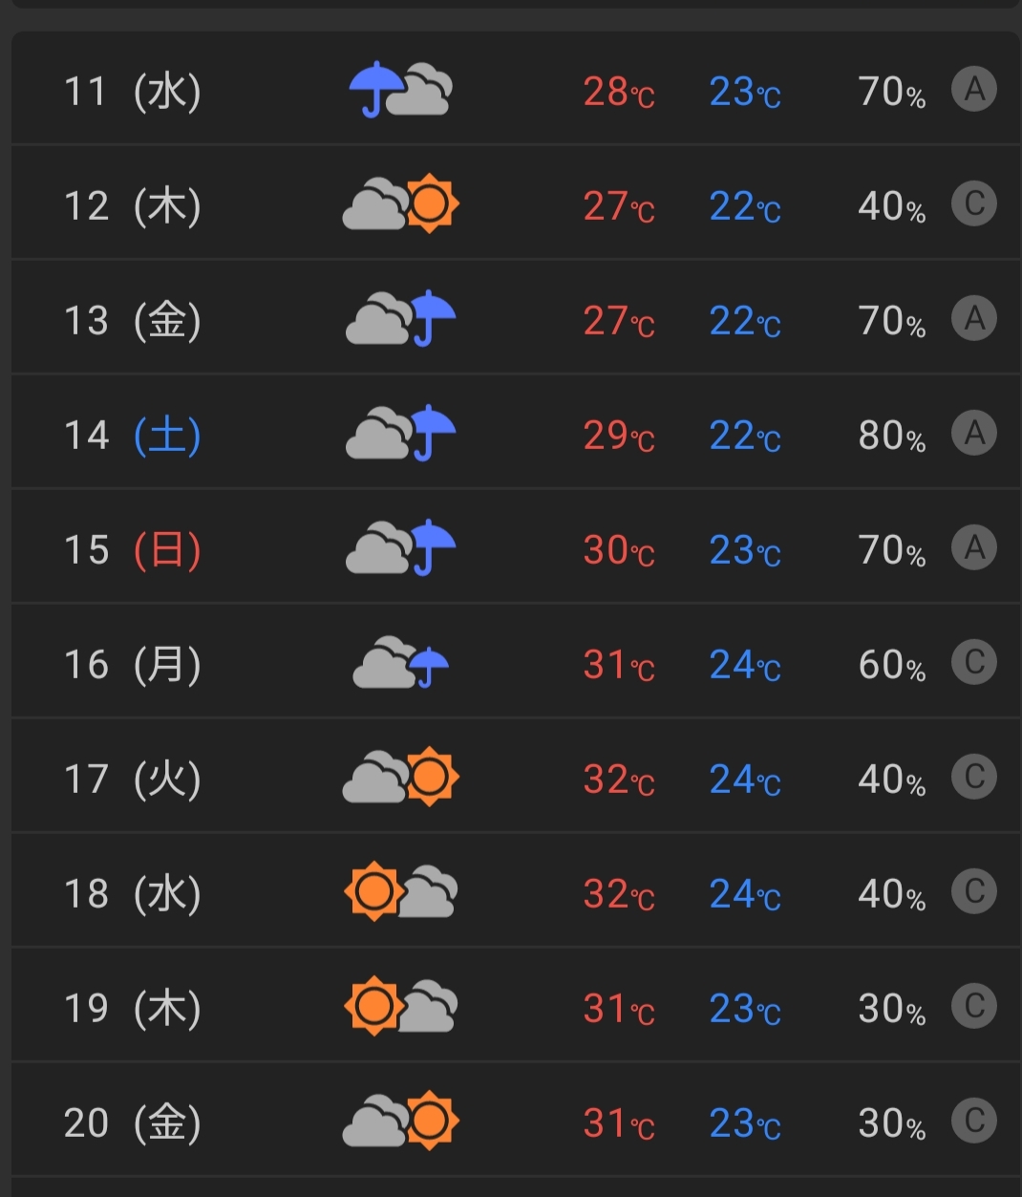
Task: Tap the 30℃ high on the 15th
Action: click(x=619, y=550)
